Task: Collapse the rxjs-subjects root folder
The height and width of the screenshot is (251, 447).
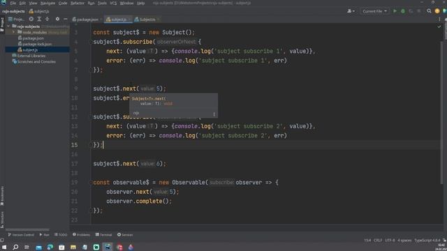Action: click(x=8, y=26)
